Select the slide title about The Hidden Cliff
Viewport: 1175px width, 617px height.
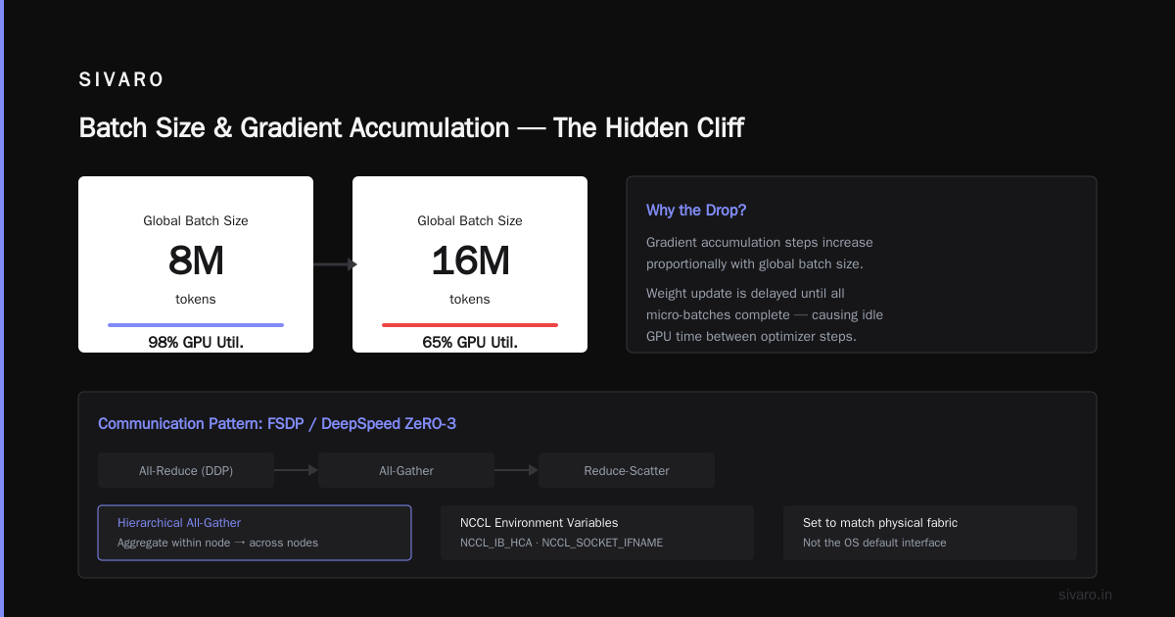pos(411,128)
